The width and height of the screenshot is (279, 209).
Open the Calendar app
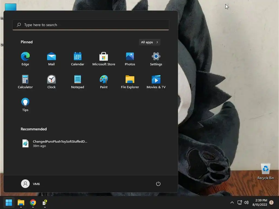78,59
